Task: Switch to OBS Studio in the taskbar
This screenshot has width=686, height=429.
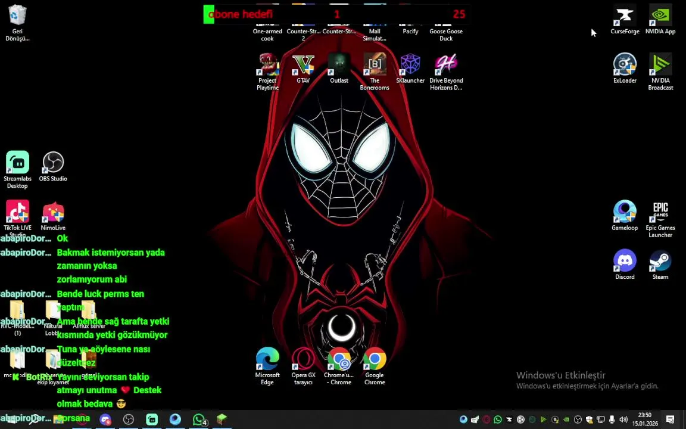Action: 129,419
